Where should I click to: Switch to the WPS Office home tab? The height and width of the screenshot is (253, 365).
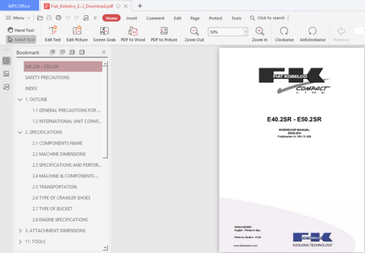(x=19, y=6)
